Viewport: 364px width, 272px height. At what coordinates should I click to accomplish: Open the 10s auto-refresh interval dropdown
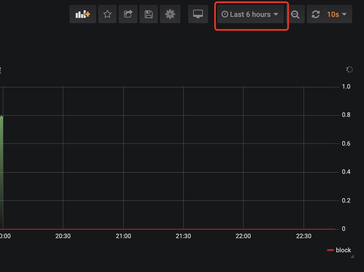337,14
